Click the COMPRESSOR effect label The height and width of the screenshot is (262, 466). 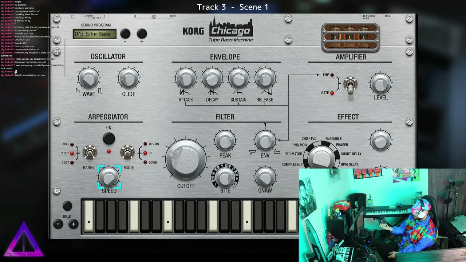(292, 164)
